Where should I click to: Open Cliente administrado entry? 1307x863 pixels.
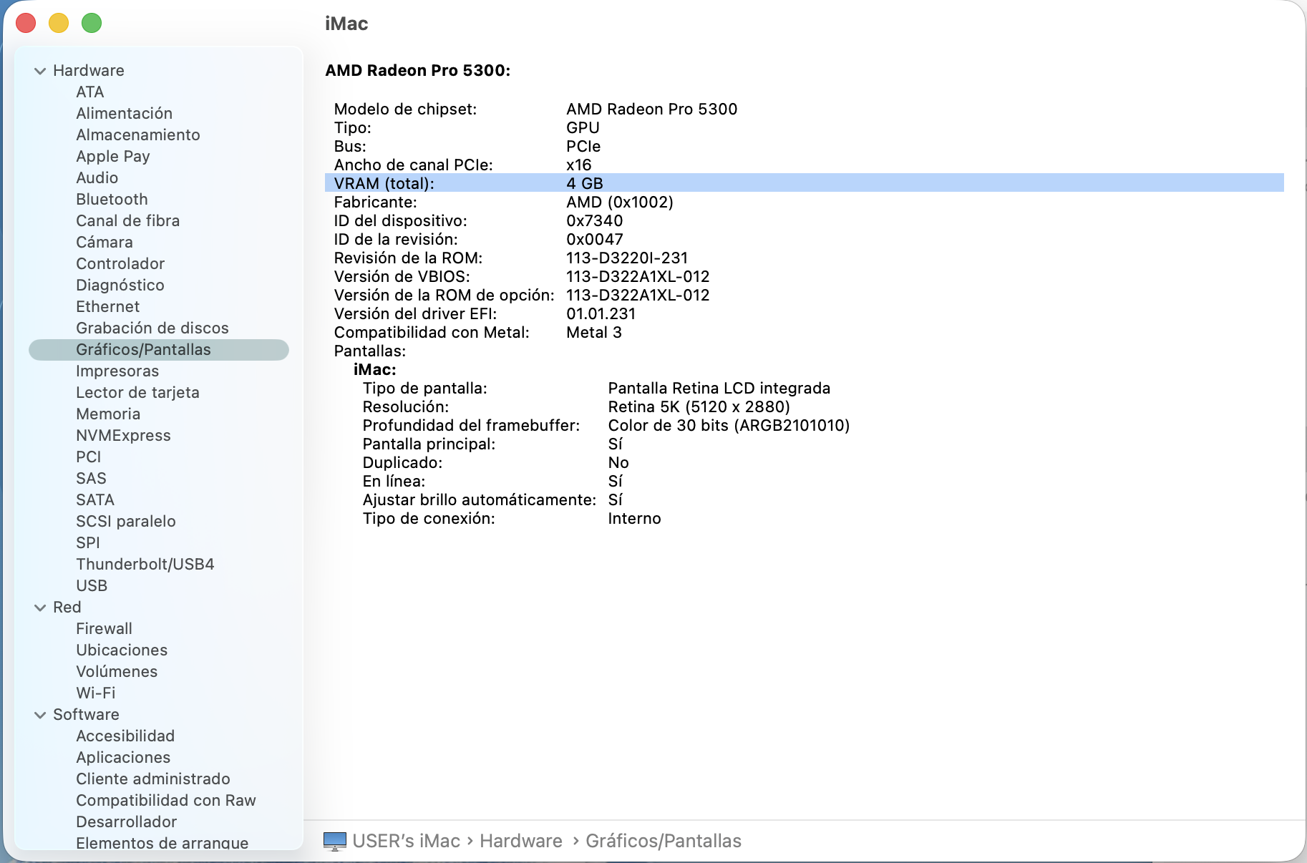pos(153,779)
